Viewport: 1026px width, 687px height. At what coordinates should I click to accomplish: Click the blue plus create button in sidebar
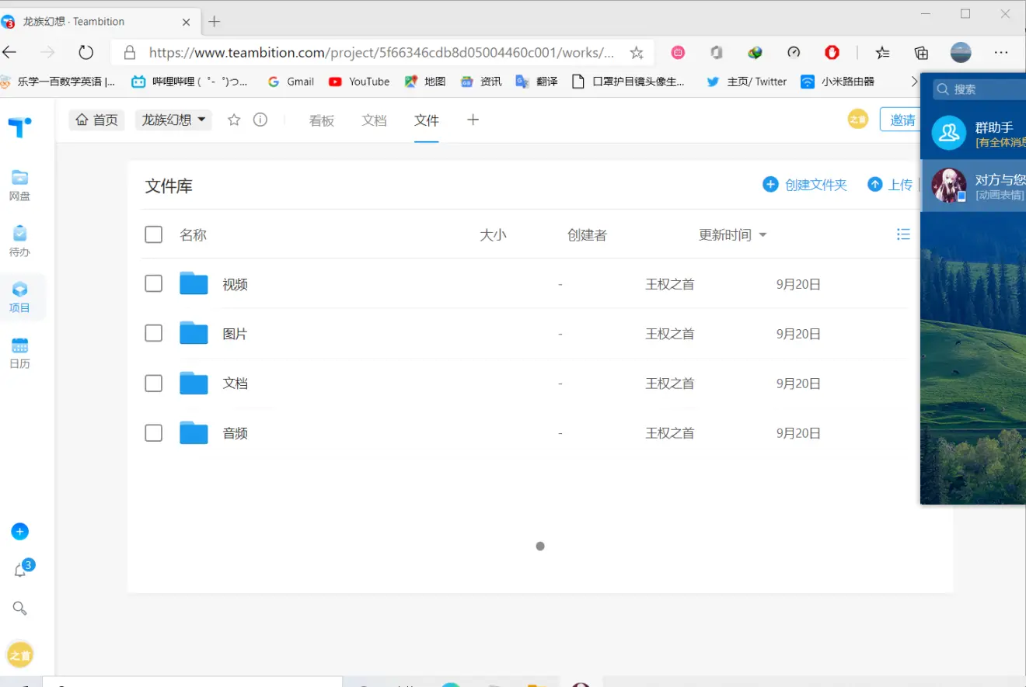coord(20,532)
